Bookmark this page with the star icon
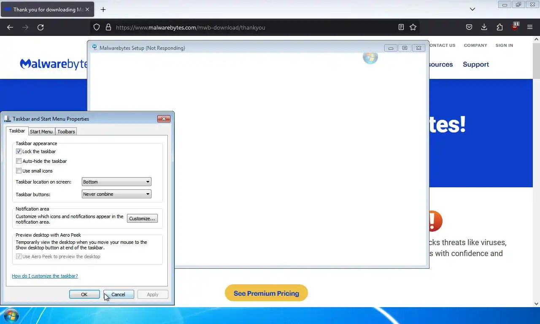Screen dimensions: 540x324 [x=413, y=27]
